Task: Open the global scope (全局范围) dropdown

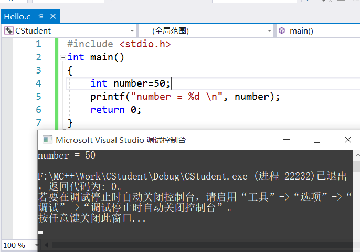Action: 206,31
